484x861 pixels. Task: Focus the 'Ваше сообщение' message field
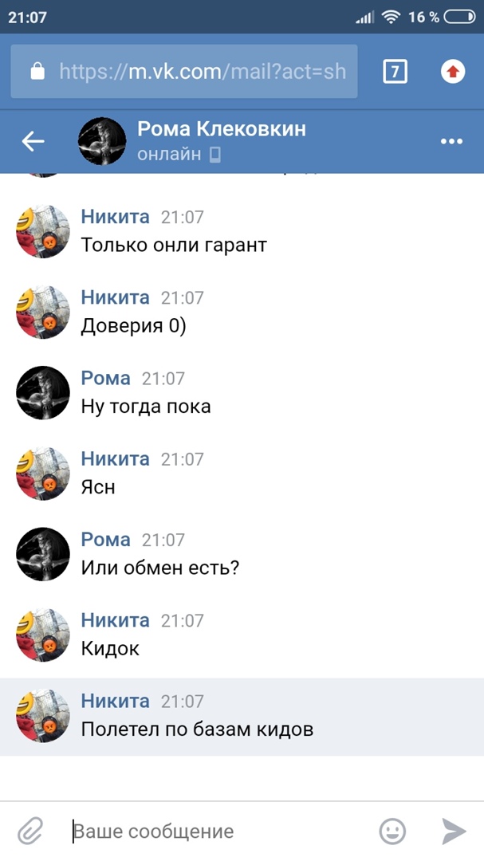(x=220, y=832)
